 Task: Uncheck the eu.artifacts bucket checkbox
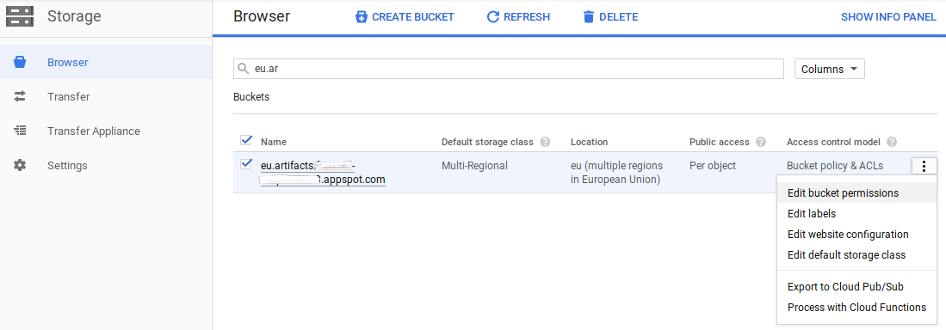245,164
